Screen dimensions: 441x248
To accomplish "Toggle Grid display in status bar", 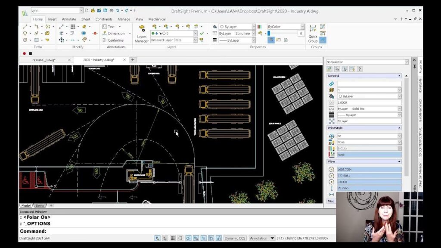I will click(x=173, y=238).
